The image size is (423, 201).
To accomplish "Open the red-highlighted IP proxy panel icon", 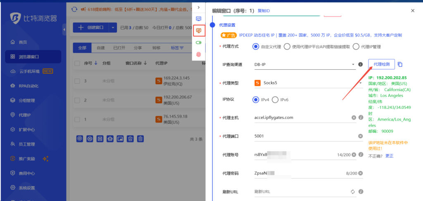I will click(x=199, y=31).
